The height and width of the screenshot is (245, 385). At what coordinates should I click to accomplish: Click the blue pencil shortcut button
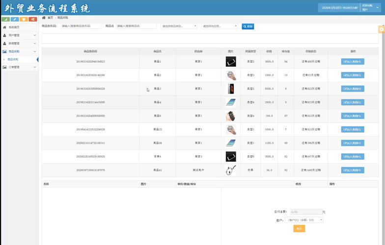pyautogui.click(x=15, y=19)
